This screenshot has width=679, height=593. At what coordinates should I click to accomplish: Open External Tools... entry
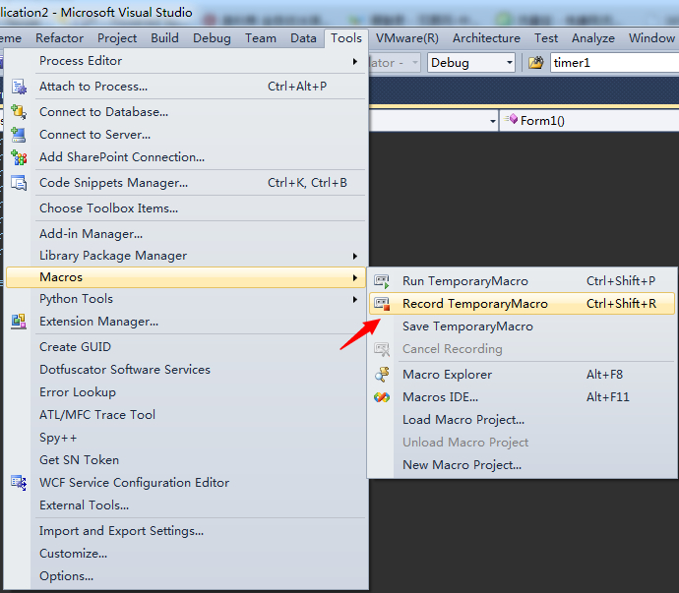click(185, 505)
